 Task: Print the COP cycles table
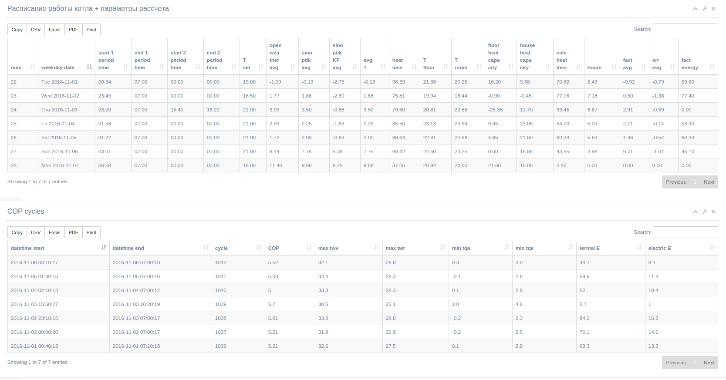[x=91, y=232]
